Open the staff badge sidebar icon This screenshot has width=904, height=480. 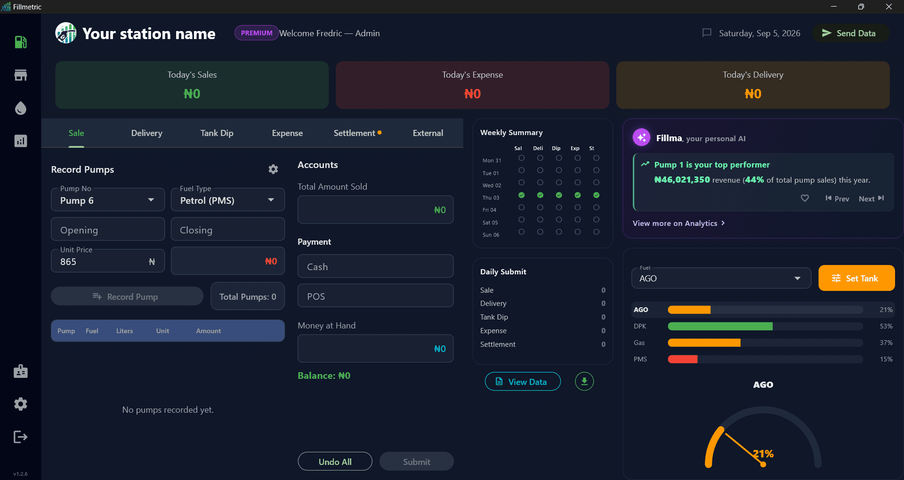[x=21, y=371]
